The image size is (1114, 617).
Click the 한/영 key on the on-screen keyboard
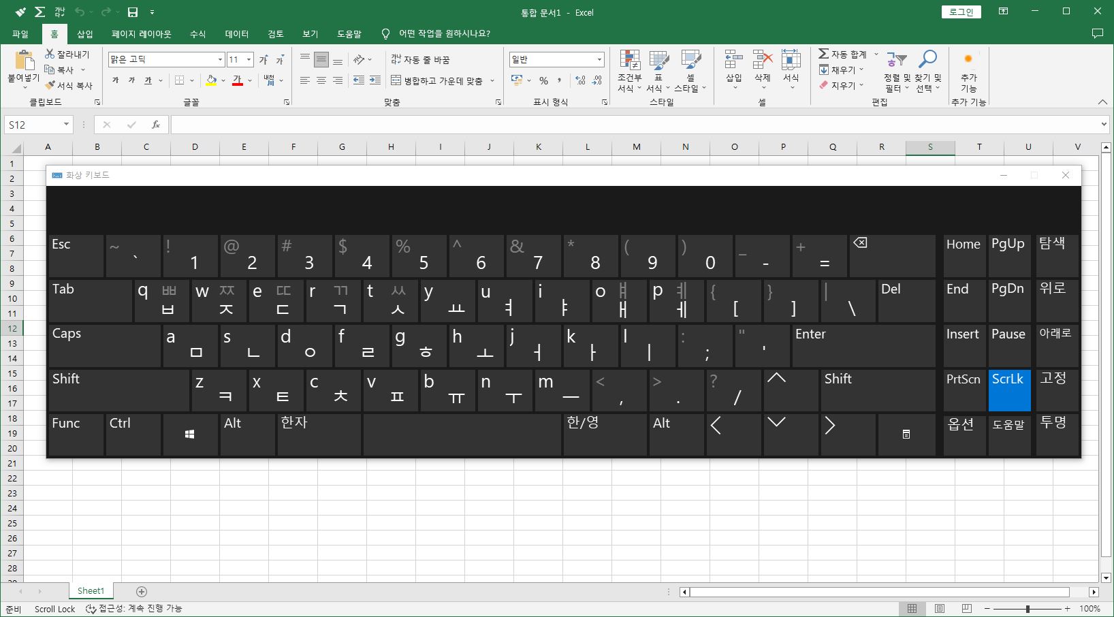(605, 434)
